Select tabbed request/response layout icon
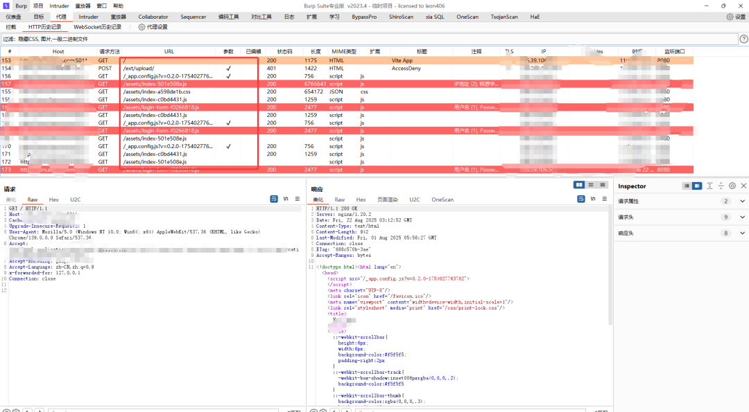 pos(603,185)
